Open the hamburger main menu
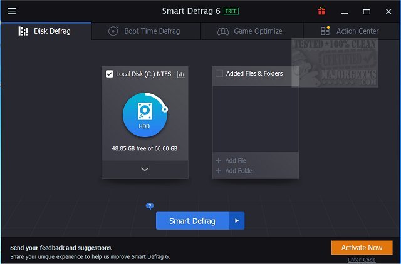 pos(12,11)
